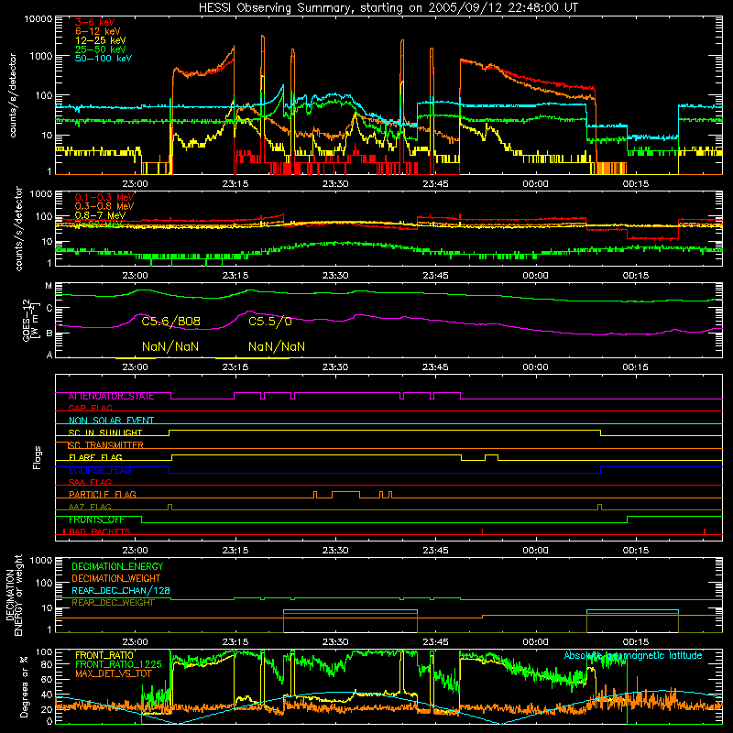Image resolution: width=733 pixels, height=733 pixels.
Task: Click the REAR_DEC_WEIGHT legend label
Action: click(x=113, y=603)
